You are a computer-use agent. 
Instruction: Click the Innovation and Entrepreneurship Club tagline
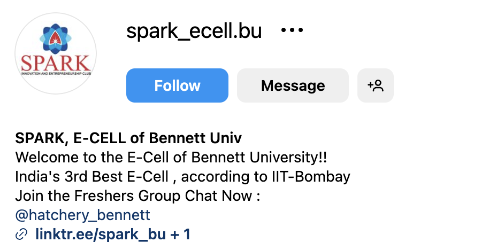(56, 74)
